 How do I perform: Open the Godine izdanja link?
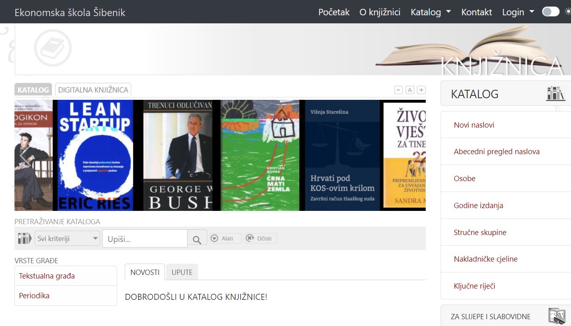click(x=478, y=205)
